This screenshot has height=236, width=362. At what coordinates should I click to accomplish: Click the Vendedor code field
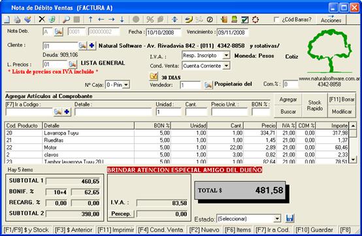190,85
